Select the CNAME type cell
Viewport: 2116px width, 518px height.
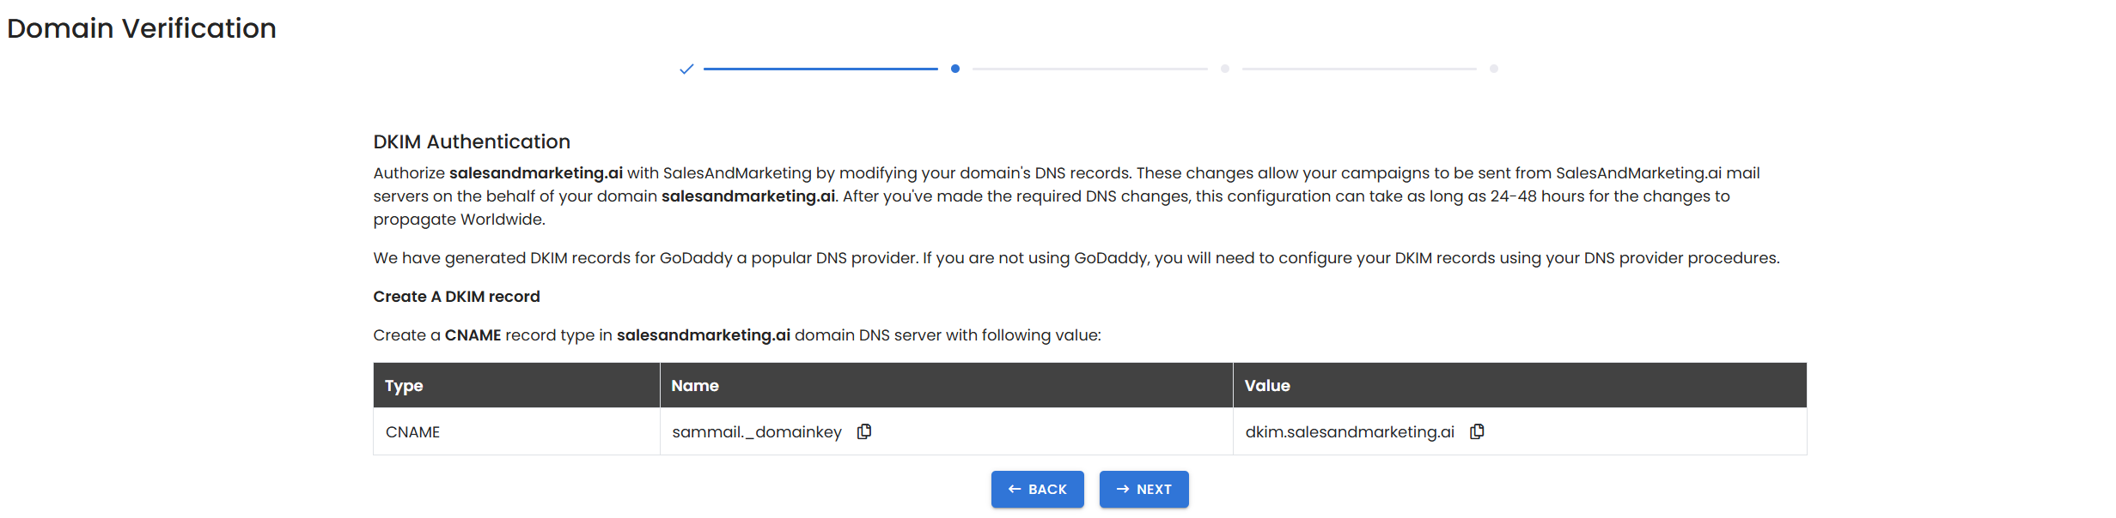click(x=516, y=431)
